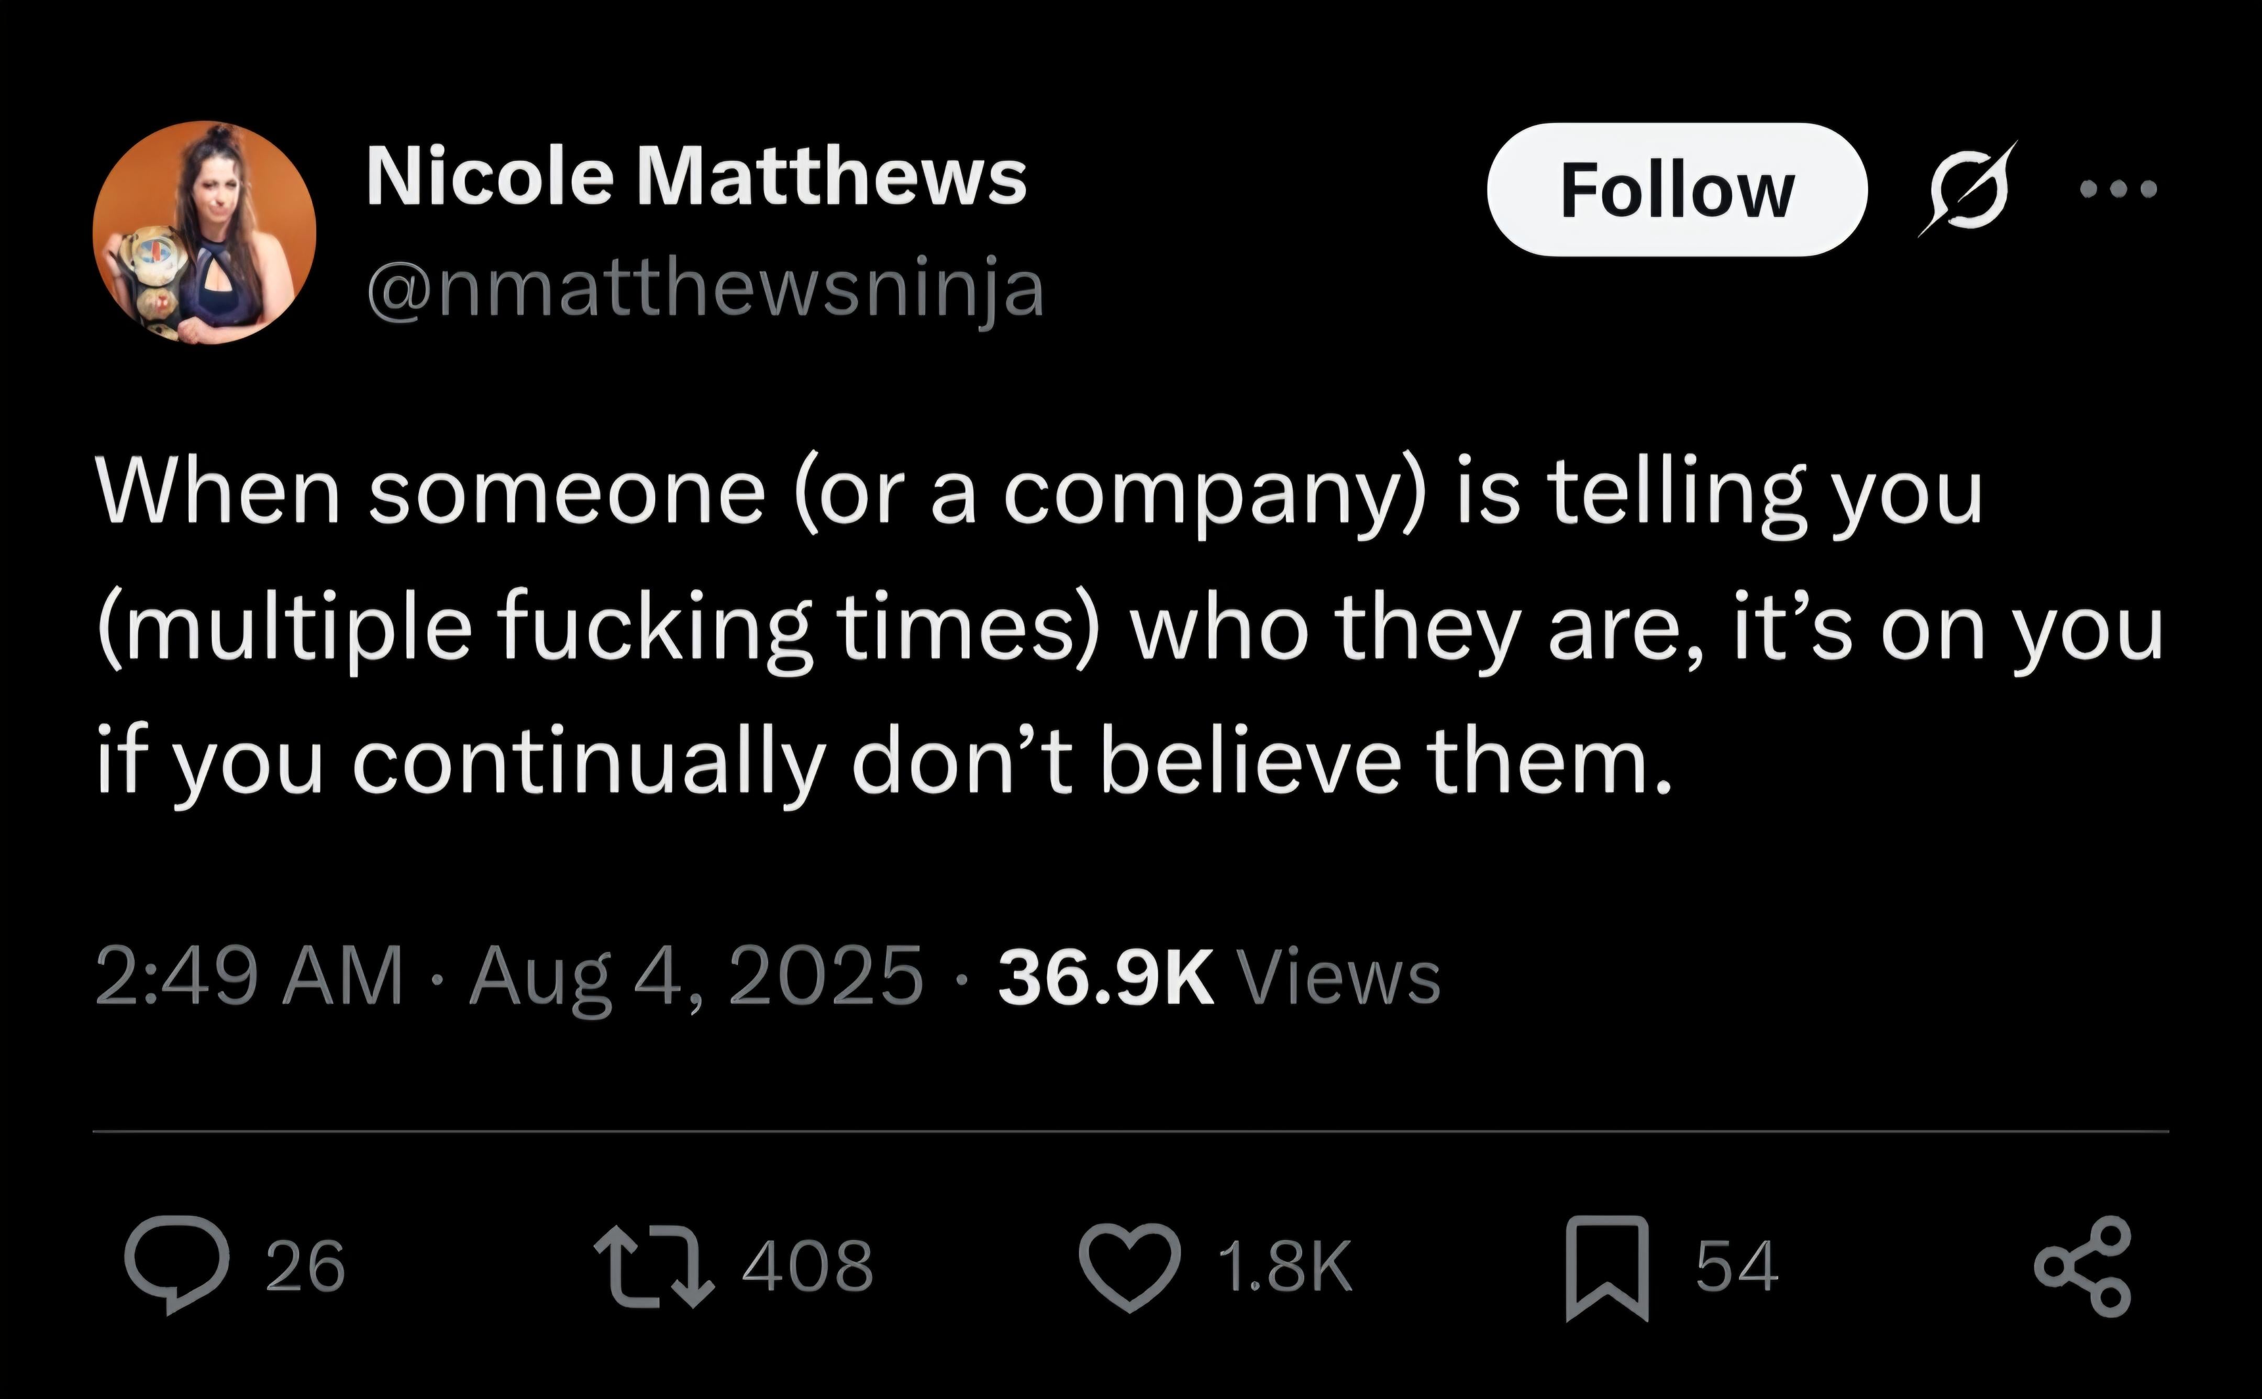This screenshot has width=2262, height=1399.
Task: Open the share icon
Action: pos(2081,1267)
